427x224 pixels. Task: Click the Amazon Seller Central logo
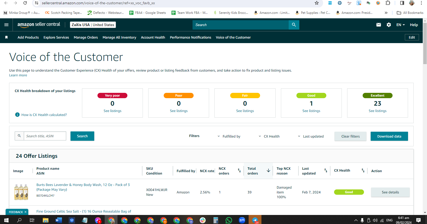point(39,24)
